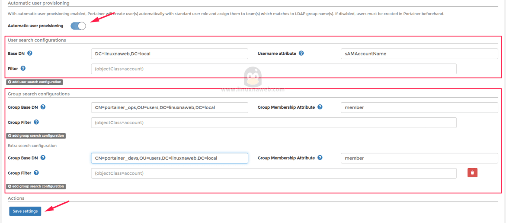
Task: Click Group Base DN field with portainer_ops
Action: point(170,107)
